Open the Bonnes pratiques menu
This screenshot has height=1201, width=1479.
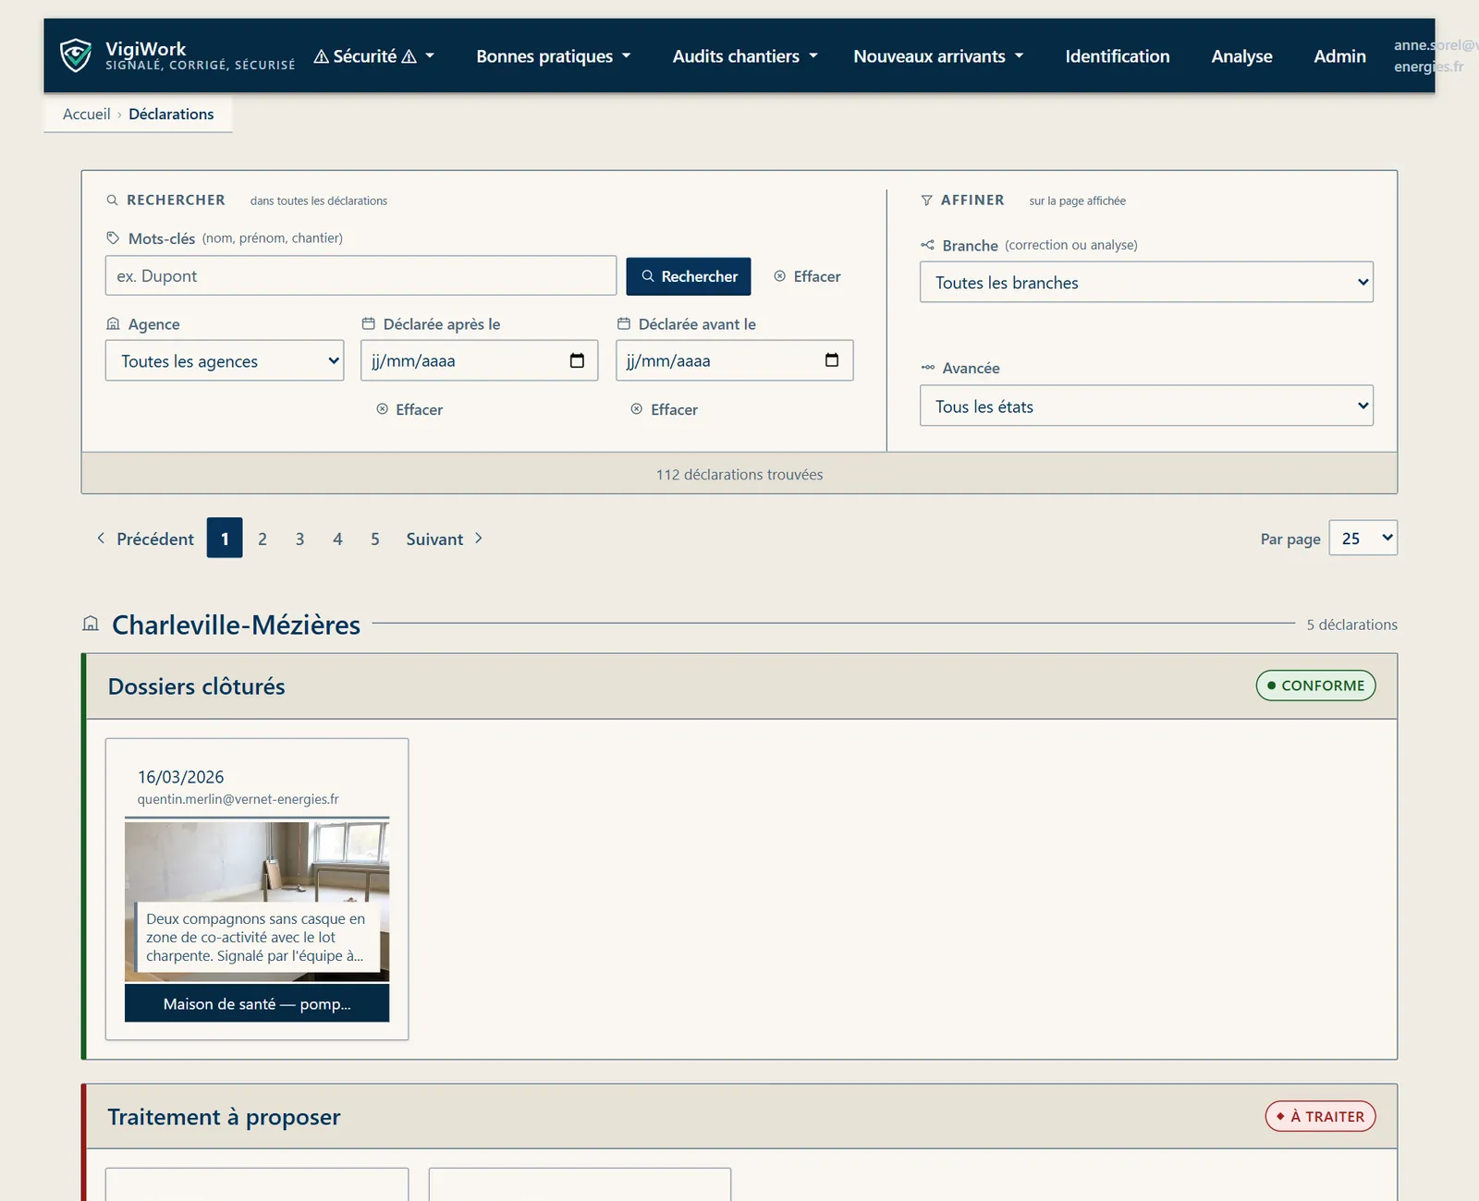(553, 56)
